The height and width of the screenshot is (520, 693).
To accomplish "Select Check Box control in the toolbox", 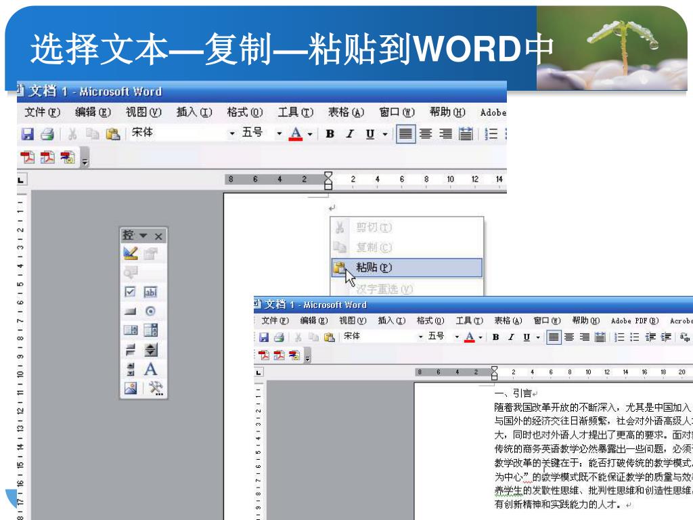I will pyautogui.click(x=131, y=292).
